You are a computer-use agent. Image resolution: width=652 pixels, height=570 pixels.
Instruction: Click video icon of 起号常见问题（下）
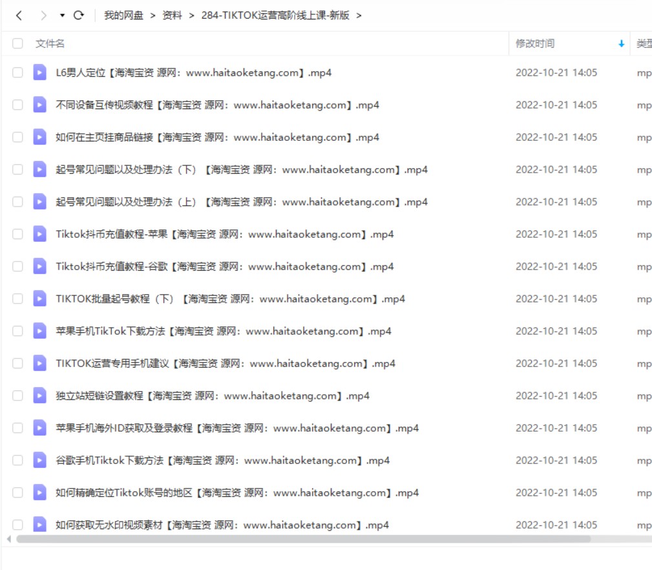tap(39, 169)
